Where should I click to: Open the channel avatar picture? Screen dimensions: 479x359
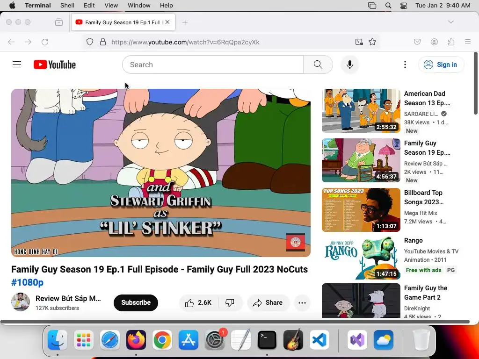(21, 302)
